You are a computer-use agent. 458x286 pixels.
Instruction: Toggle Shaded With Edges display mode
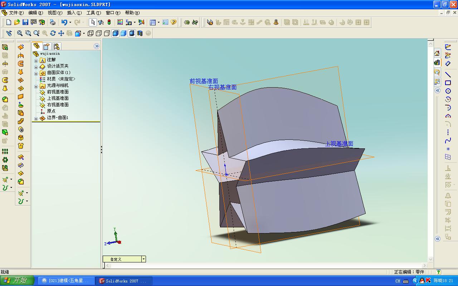coord(115,33)
